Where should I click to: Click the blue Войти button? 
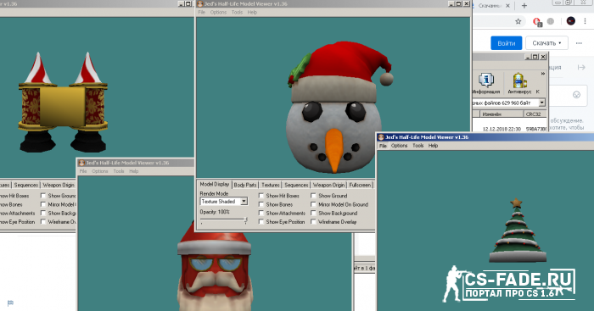506,43
